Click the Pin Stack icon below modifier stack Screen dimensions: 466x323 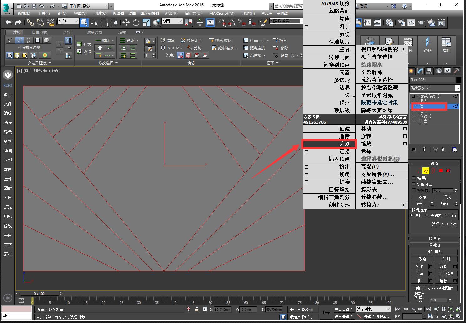[413, 149]
